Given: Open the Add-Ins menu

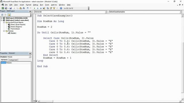Looking at the screenshot, I should pos(54,5).
